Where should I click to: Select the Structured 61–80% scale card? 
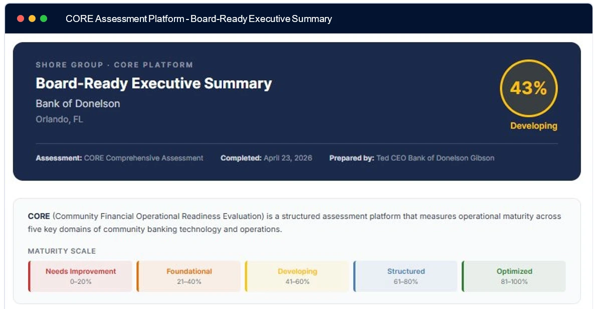click(x=406, y=276)
